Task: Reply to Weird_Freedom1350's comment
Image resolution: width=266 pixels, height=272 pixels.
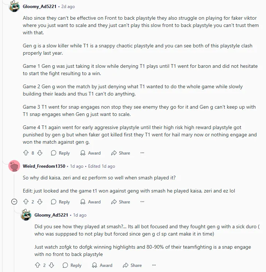Action: point(60,202)
